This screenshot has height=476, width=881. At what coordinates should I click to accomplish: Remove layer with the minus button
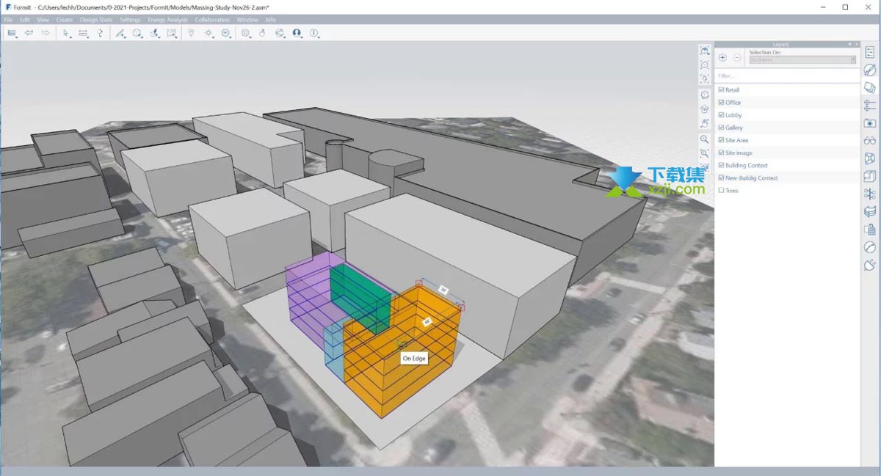737,57
